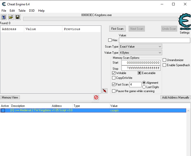Open the Edit menu
The height and width of the screenshot is (156, 191).
pos(12,11)
